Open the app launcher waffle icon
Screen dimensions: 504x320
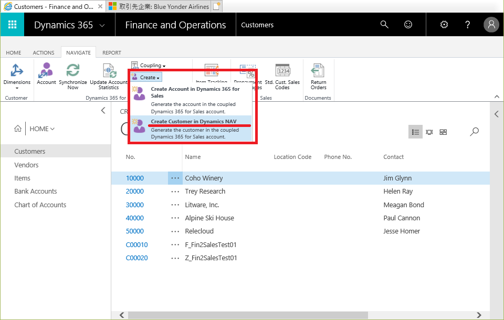[x=12, y=25]
